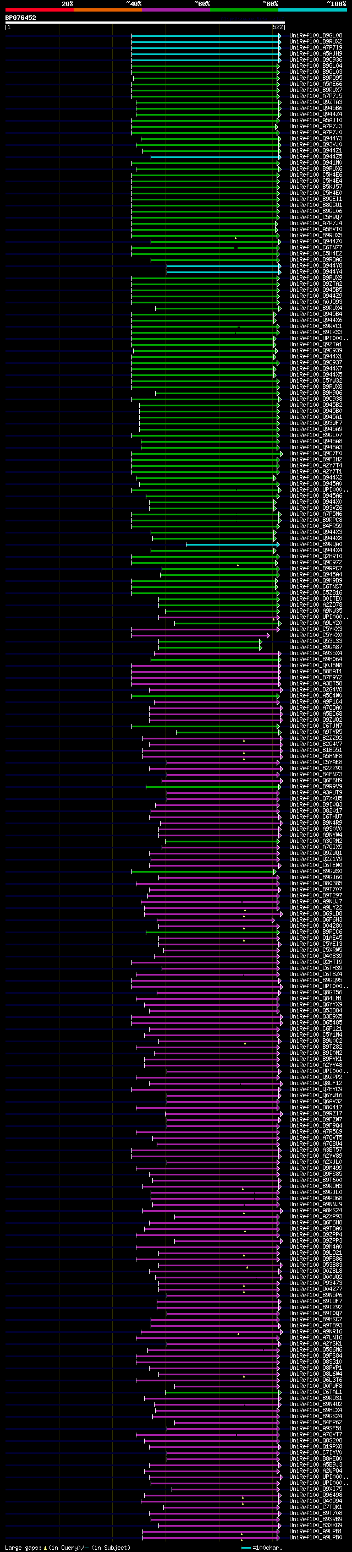Choose hit label UniRef100_B5KJ57
The height and width of the screenshot is (1552, 352).
315,187
